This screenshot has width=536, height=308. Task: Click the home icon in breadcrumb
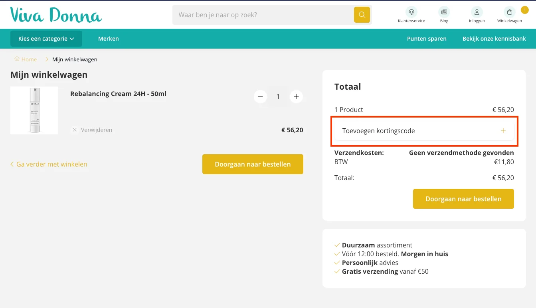(17, 59)
